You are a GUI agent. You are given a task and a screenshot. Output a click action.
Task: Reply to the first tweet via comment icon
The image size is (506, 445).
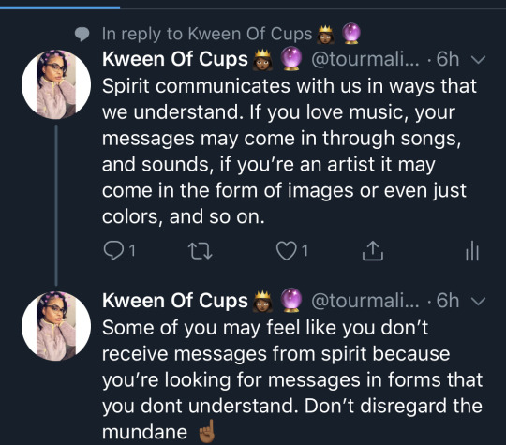coord(113,251)
